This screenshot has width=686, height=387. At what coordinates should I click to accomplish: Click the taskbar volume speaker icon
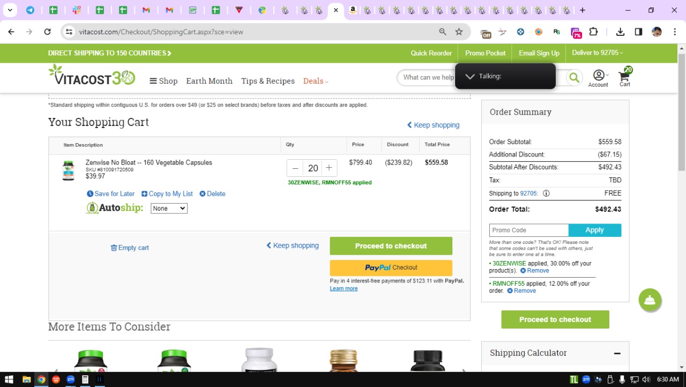646,379
